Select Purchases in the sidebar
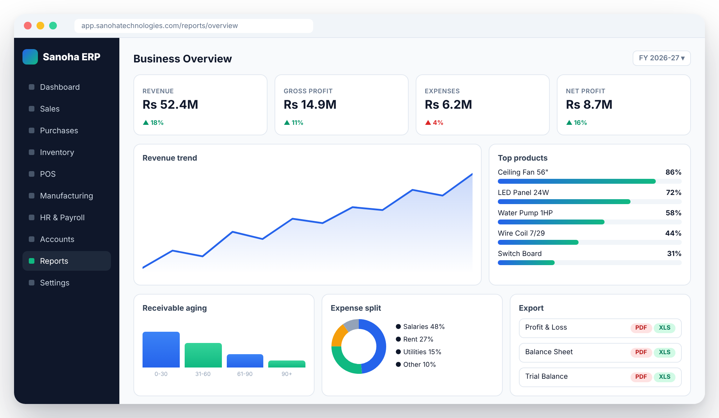719x418 pixels. (x=67, y=130)
